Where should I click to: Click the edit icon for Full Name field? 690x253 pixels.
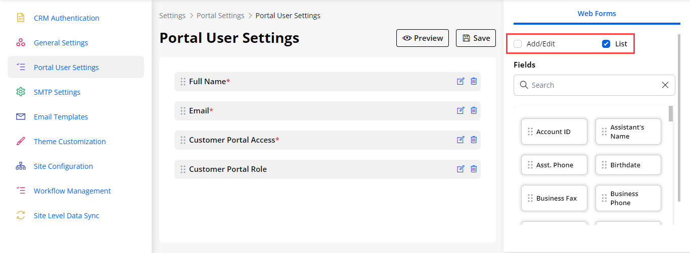coord(461,81)
